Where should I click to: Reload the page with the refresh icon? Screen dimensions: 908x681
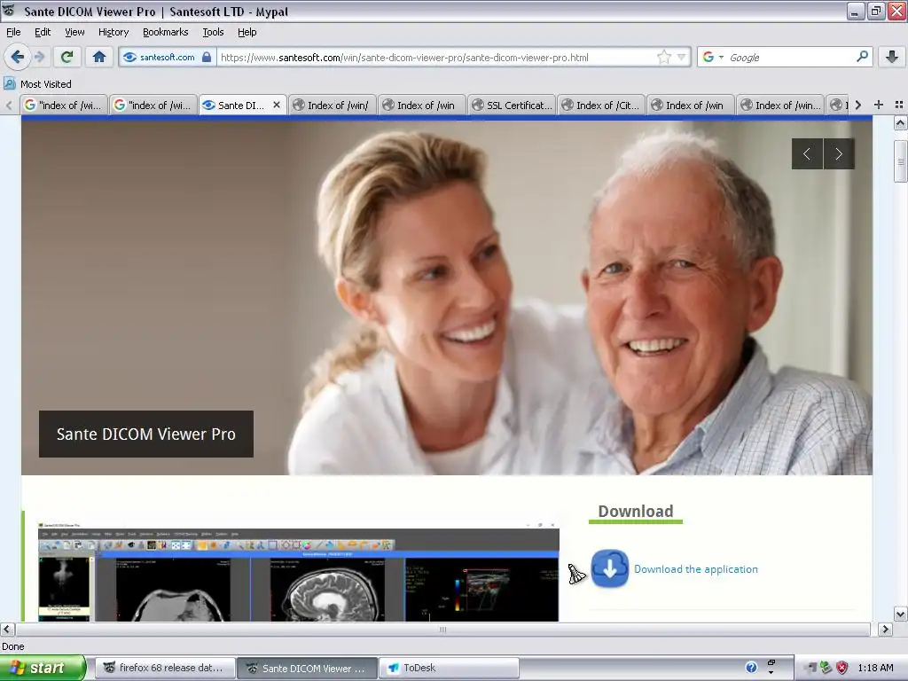(x=67, y=57)
